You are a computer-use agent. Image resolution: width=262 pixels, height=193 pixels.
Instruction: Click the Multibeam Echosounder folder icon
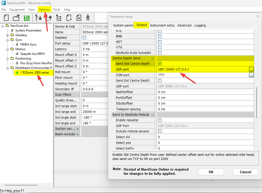(12, 68)
